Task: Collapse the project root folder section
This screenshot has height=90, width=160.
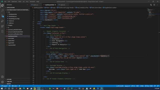Action: pos(17,10)
